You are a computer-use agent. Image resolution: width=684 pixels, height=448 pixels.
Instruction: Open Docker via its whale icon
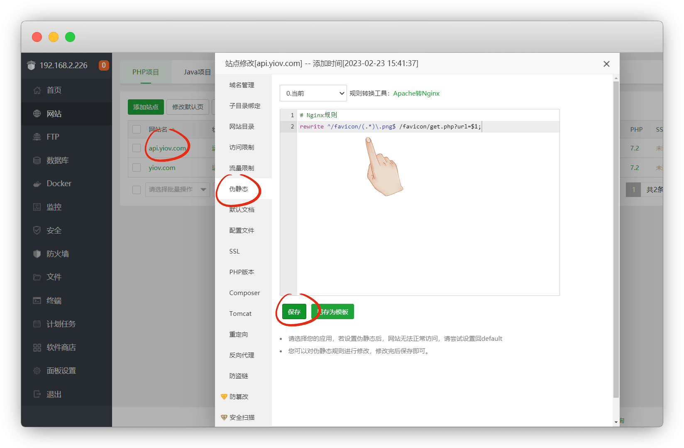click(x=37, y=184)
